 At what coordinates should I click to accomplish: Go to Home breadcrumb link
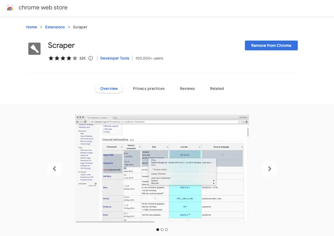pyautogui.click(x=32, y=27)
